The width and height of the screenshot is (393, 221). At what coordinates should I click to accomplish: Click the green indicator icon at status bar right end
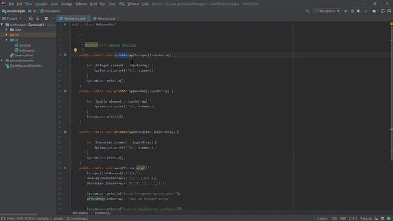pos(389,219)
